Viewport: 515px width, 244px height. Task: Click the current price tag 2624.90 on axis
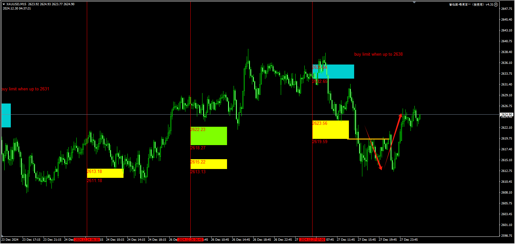(506, 115)
